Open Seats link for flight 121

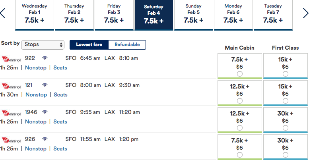pyautogui.click(x=61, y=94)
